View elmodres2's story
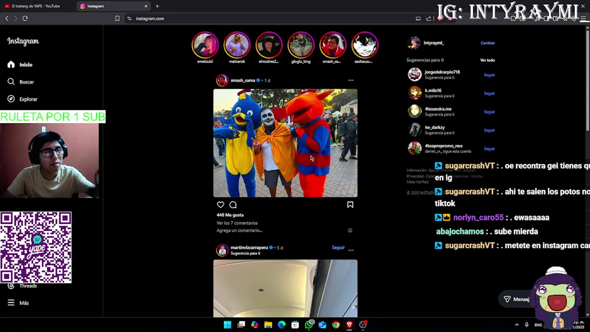This screenshot has height=332, width=590. click(269, 45)
